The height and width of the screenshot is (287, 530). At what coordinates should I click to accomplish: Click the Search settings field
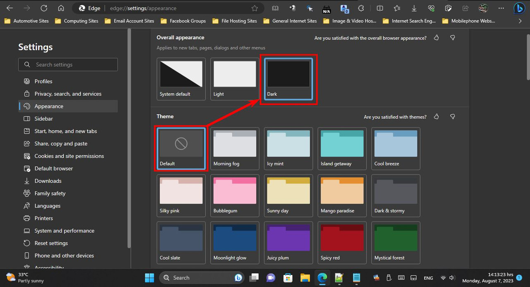68,65
